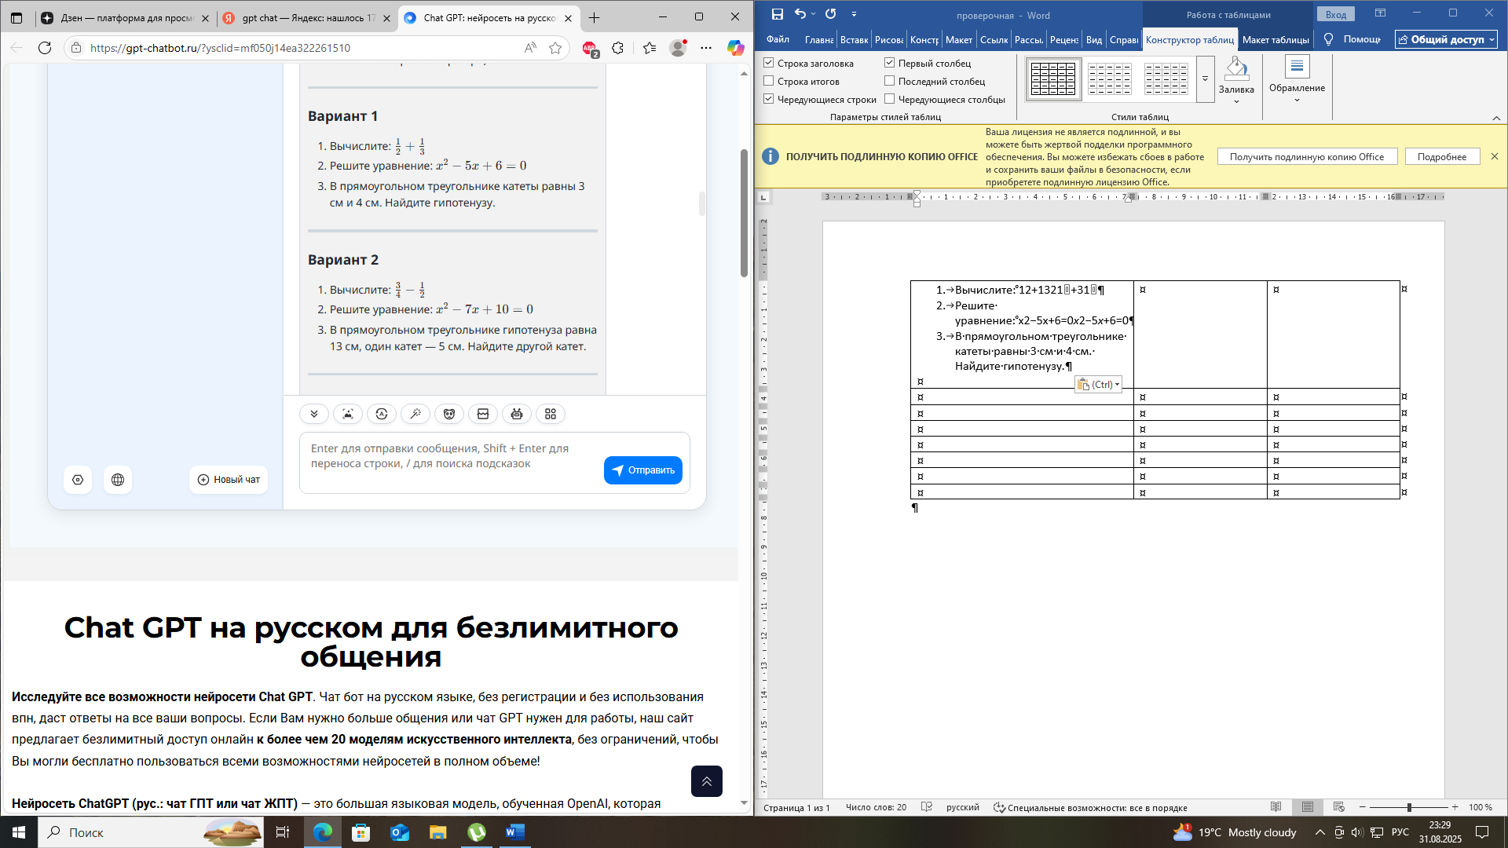1508x848 pixels.
Task: Show hidden system tray icons
Action: [x=1319, y=832]
